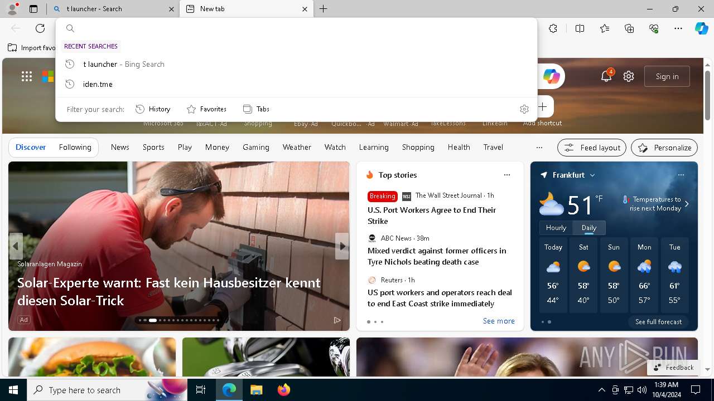This screenshot has height=401, width=714.
Task: Open Import favorites bookmark bar item
Action: [x=32, y=48]
